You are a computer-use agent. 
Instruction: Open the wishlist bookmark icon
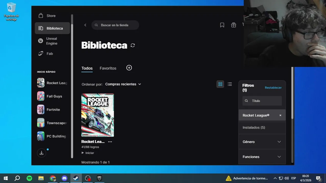click(222, 25)
